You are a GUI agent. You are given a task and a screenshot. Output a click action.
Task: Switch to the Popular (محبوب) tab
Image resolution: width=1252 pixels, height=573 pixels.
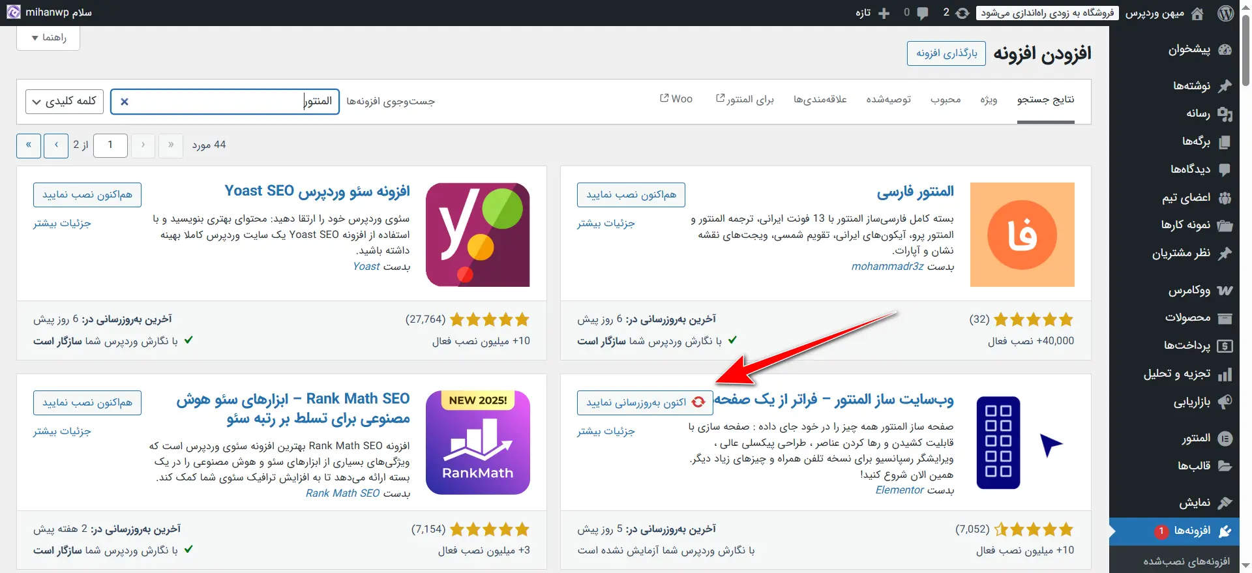pyautogui.click(x=946, y=100)
